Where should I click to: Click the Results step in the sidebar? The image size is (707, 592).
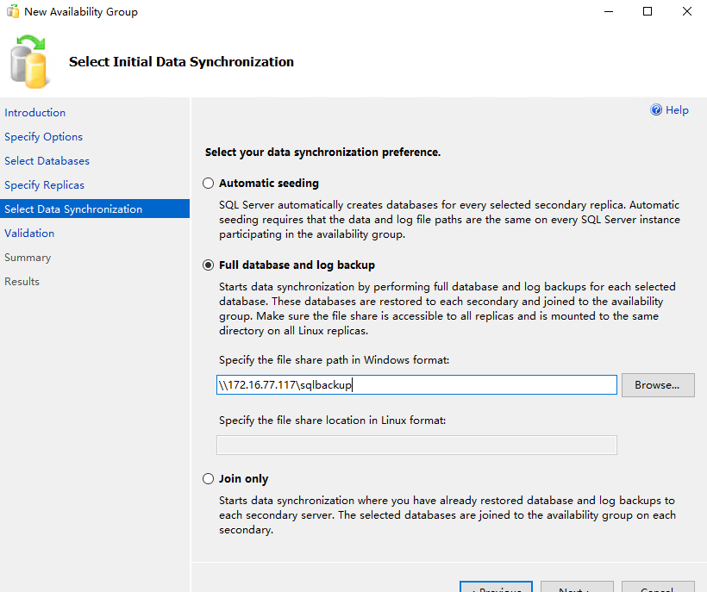point(22,281)
